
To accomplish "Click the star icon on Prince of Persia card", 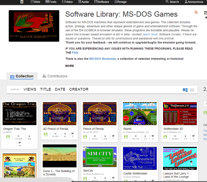I will tap(105, 136).
